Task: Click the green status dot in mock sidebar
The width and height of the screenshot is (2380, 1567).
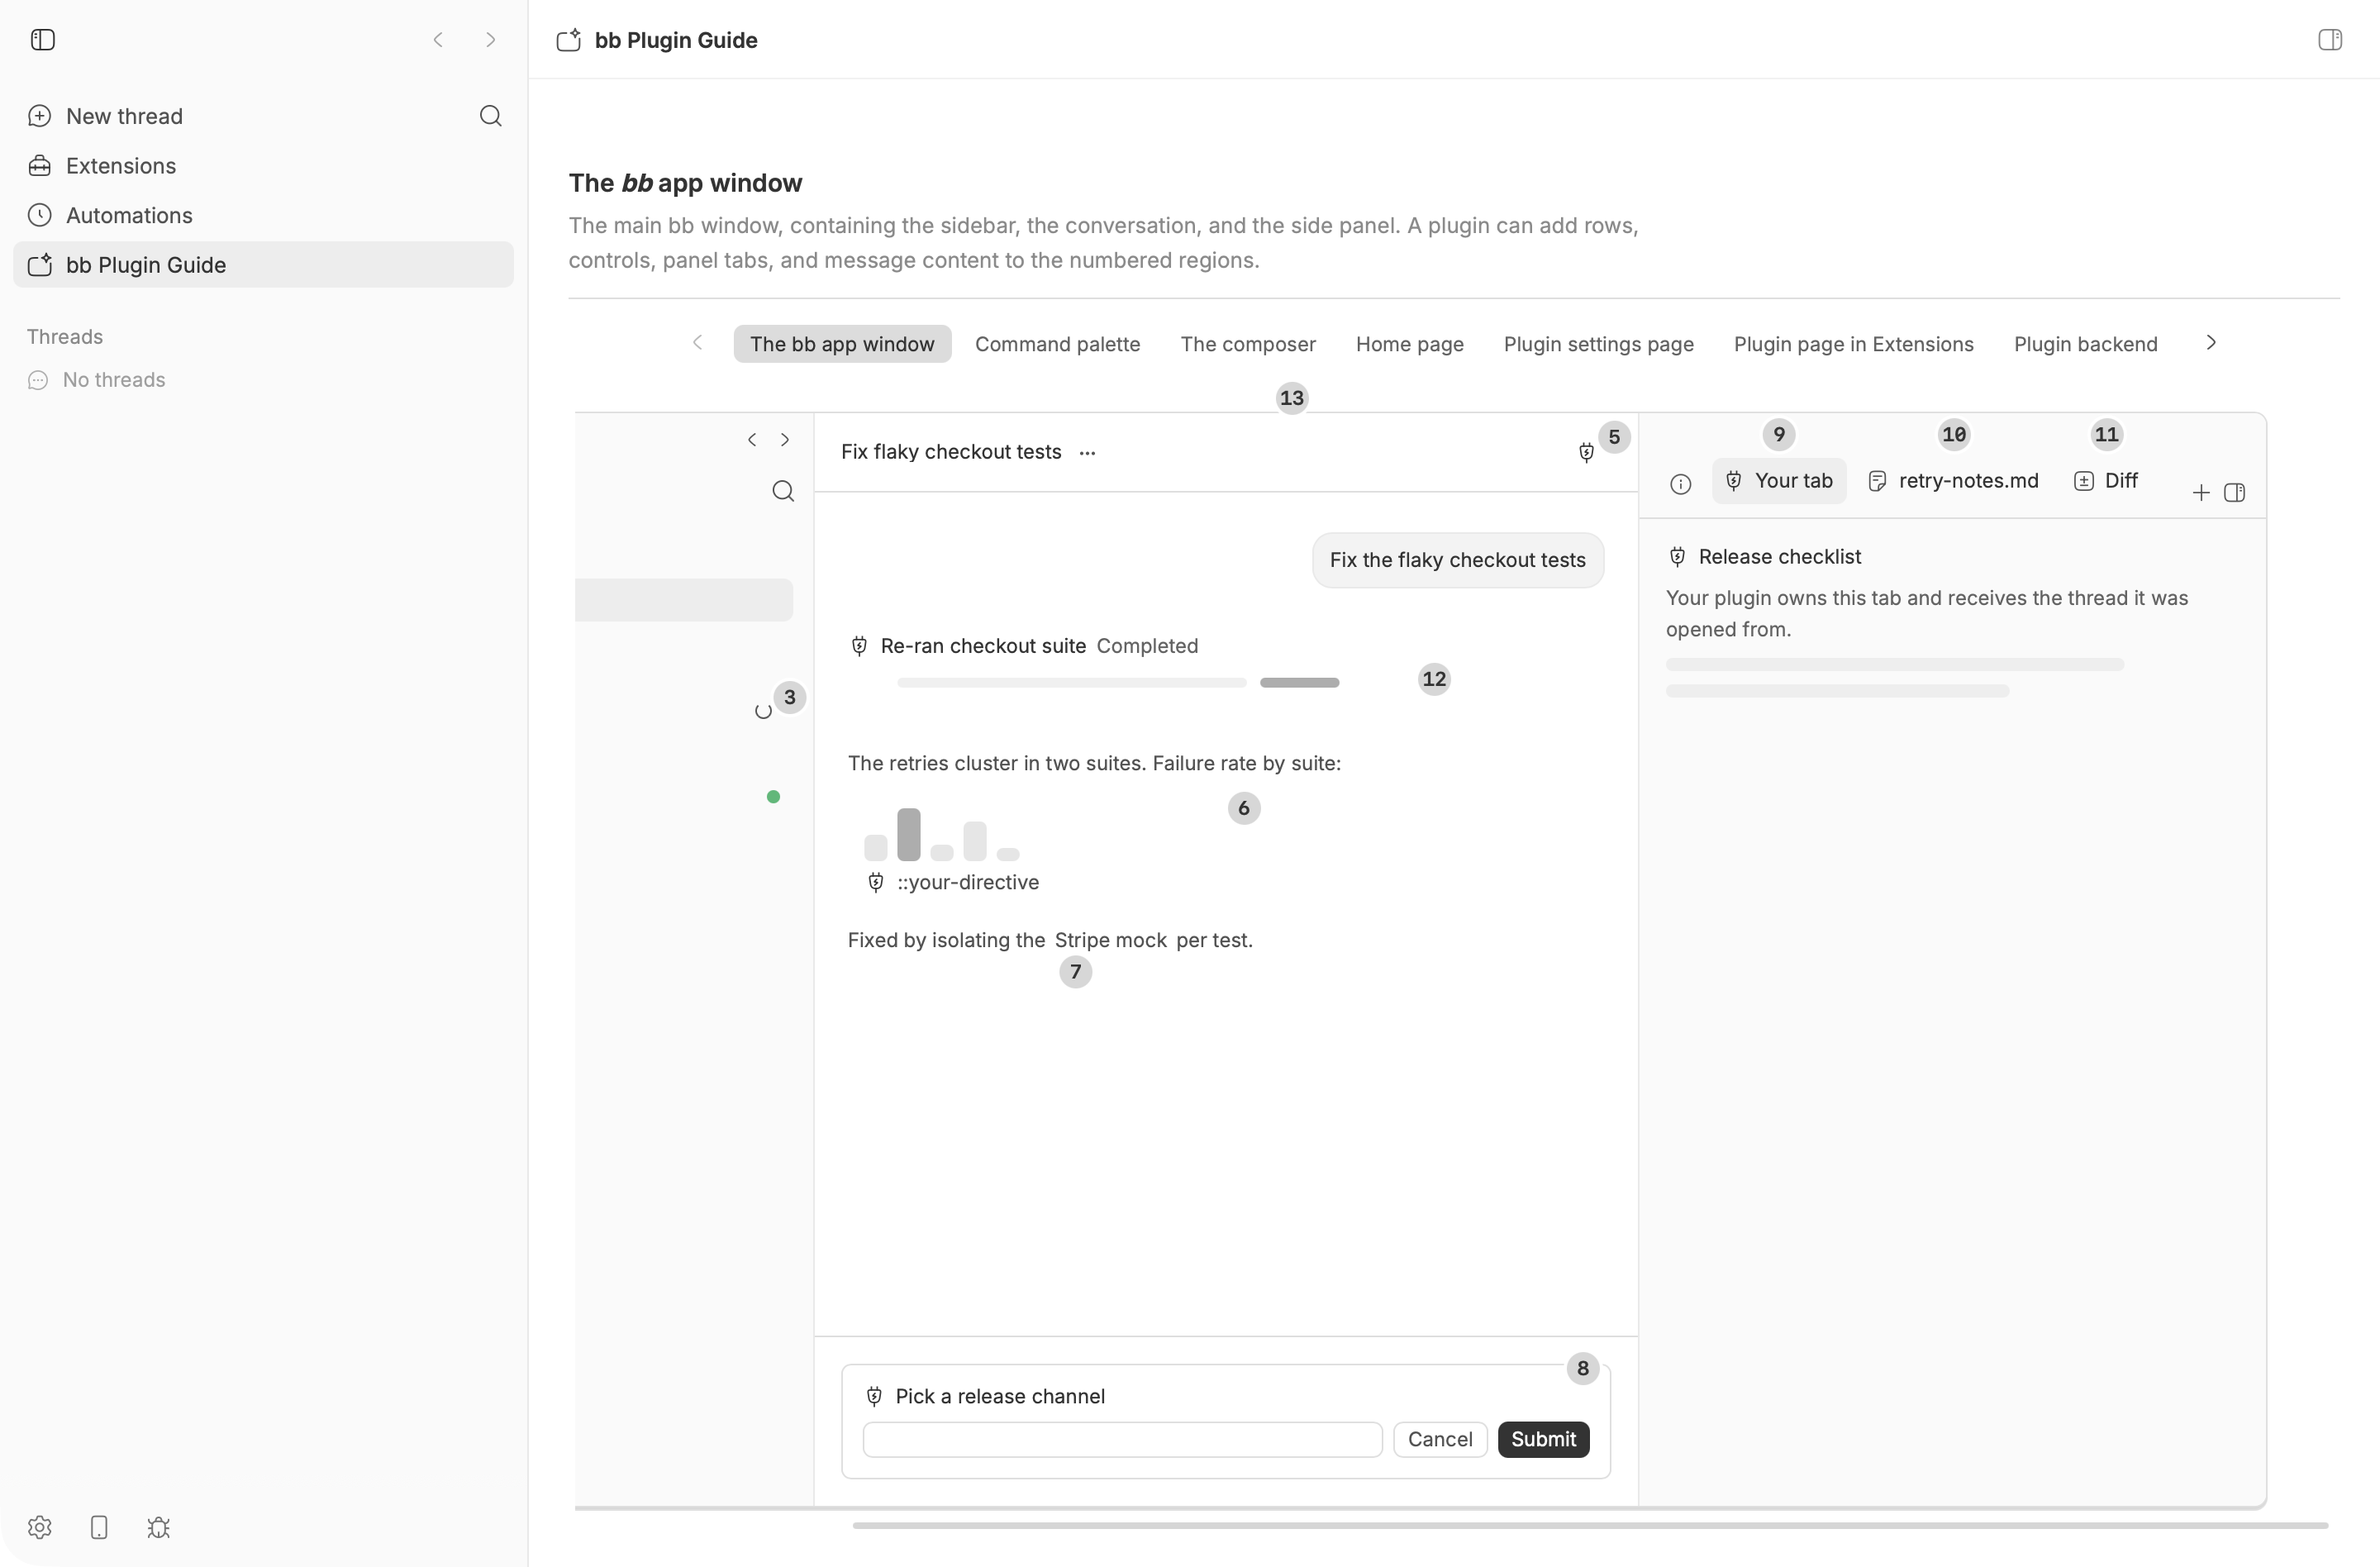Action: point(773,797)
